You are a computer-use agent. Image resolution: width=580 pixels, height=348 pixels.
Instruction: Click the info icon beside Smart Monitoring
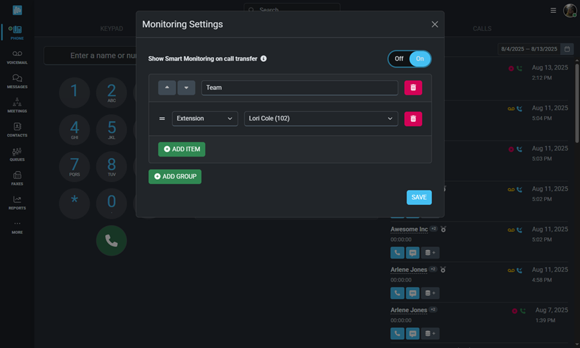[264, 59]
